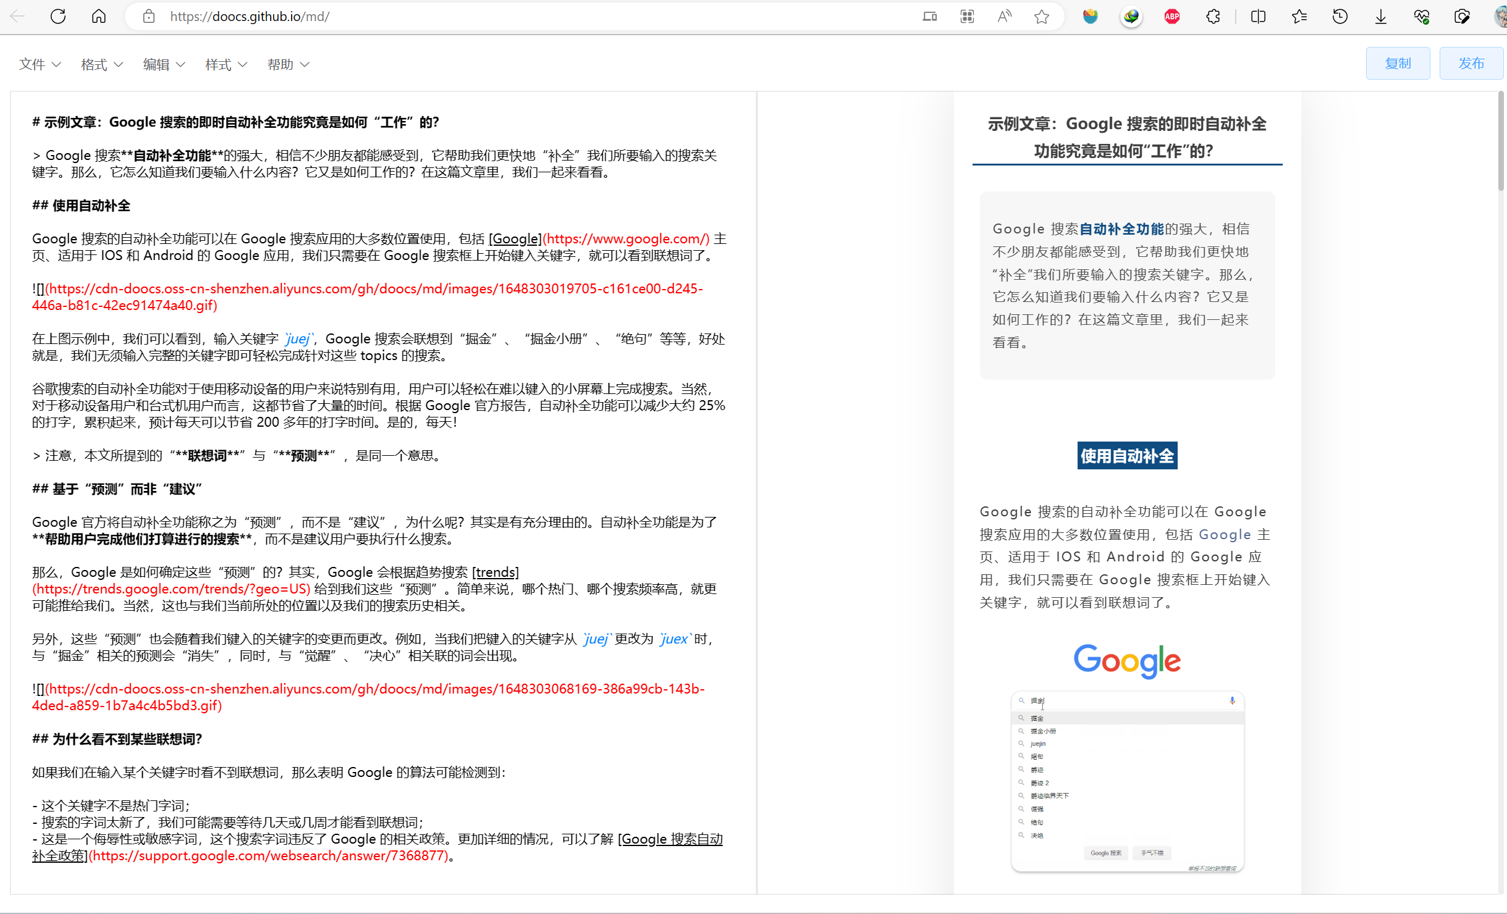The width and height of the screenshot is (1507, 914).
Task: Click the favorite star in address bar
Action: [x=1042, y=17]
